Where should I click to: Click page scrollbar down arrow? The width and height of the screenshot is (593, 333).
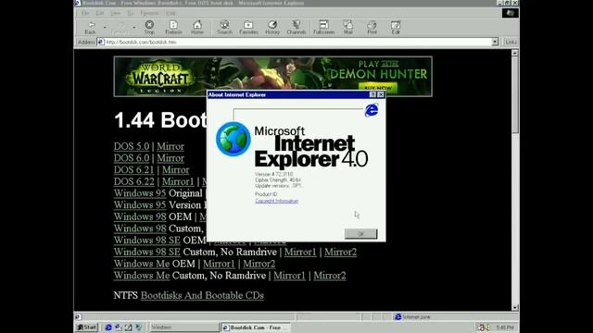pyautogui.click(x=515, y=307)
